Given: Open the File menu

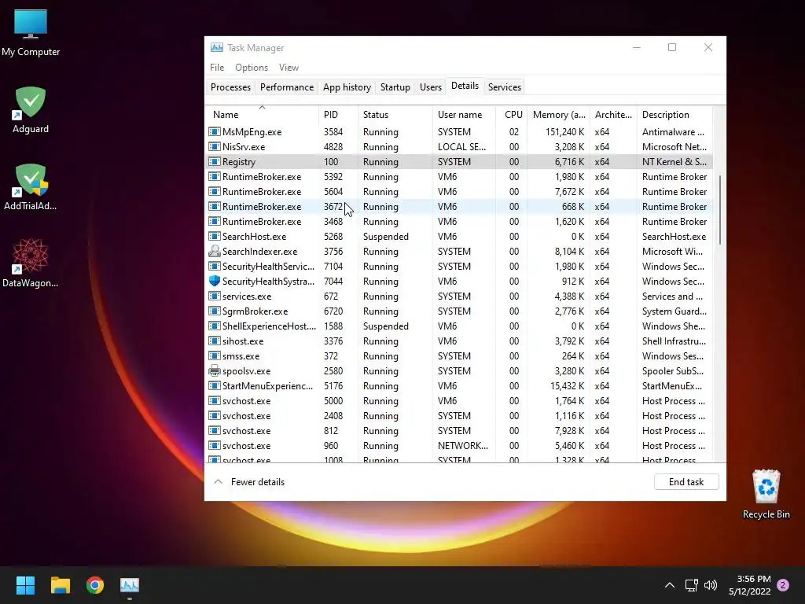Looking at the screenshot, I should (x=217, y=68).
